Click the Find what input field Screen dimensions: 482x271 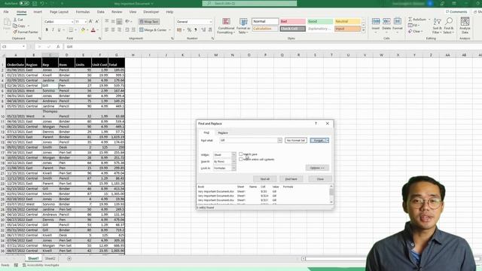[x=249, y=141]
